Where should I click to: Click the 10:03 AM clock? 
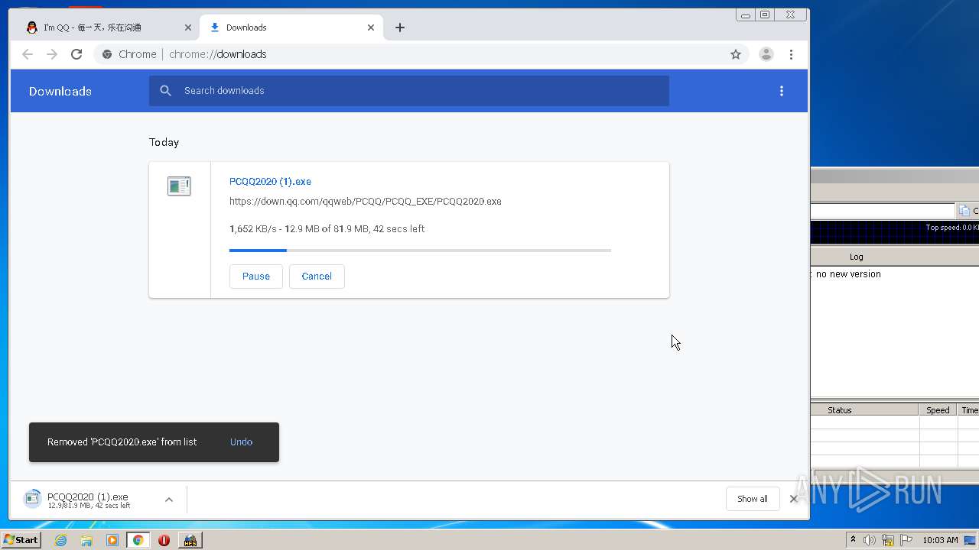coord(940,540)
